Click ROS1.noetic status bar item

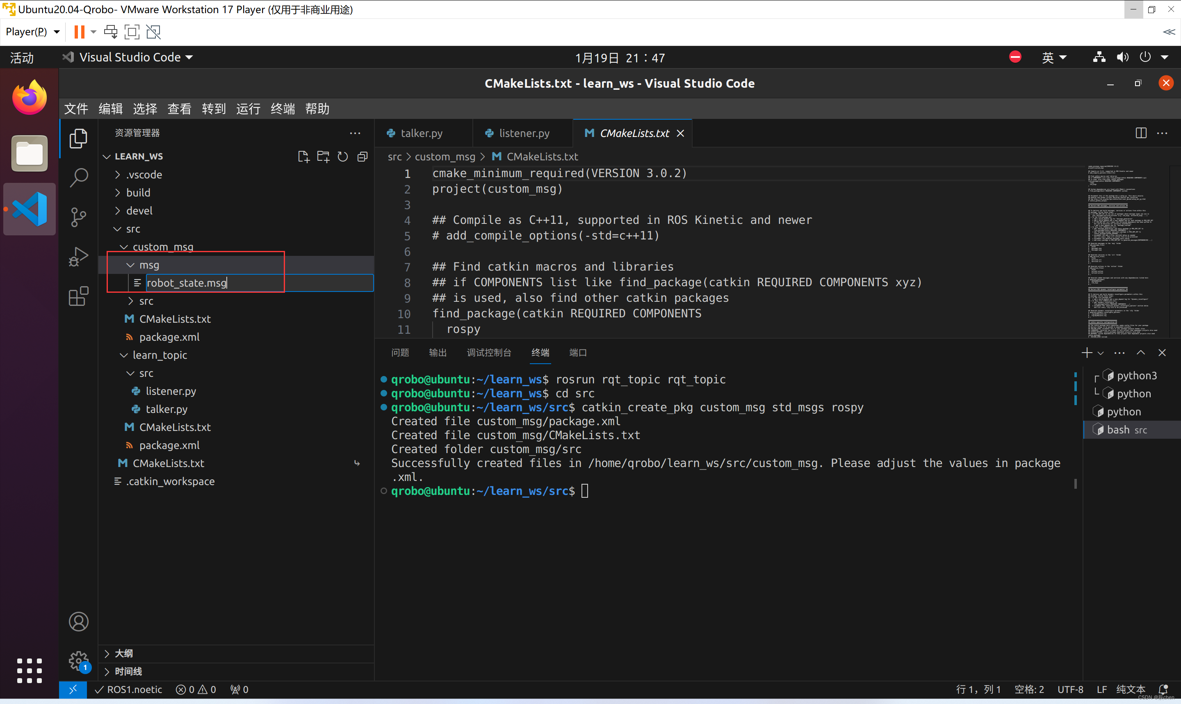coord(129,689)
